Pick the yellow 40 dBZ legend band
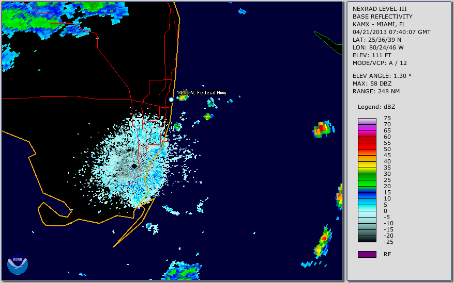This screenshot has height=283, width=454. [367, 164]
